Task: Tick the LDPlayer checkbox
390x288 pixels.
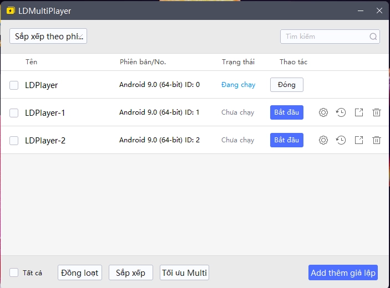Action: 14,85
